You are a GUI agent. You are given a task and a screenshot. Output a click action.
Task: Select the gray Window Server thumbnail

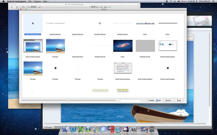(145, 46)
